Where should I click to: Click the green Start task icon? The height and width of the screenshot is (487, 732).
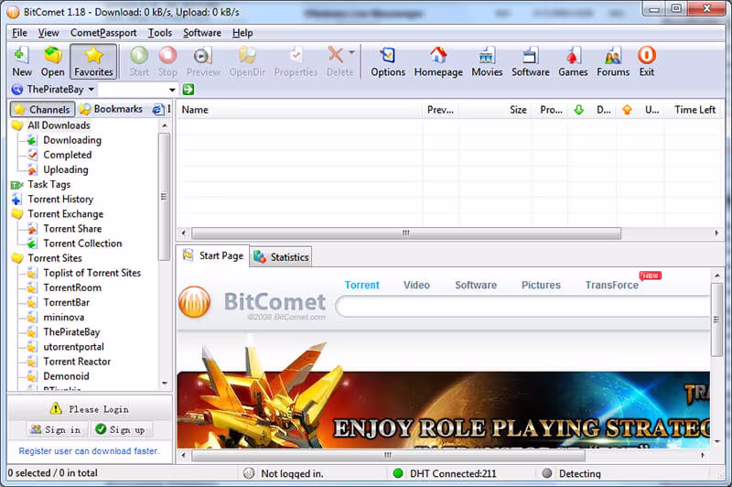(x=139, y=61)
